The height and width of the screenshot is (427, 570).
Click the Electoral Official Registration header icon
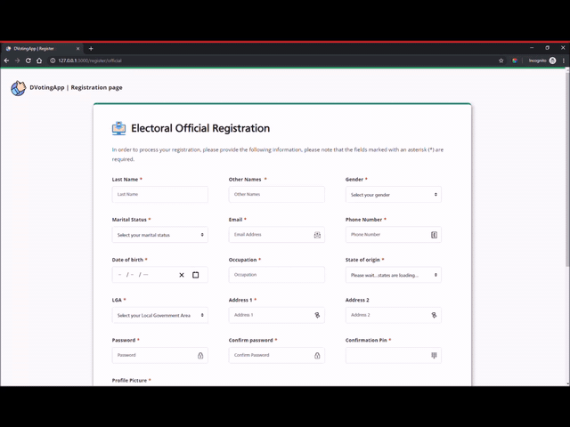click(118, 128)
